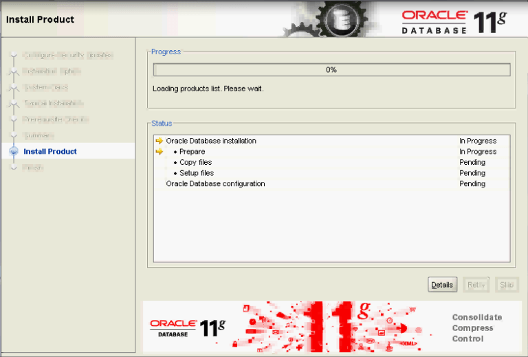Select the Finish step in sidebar
The width and height of the screenshot is (528, 357).
(33, 168)
